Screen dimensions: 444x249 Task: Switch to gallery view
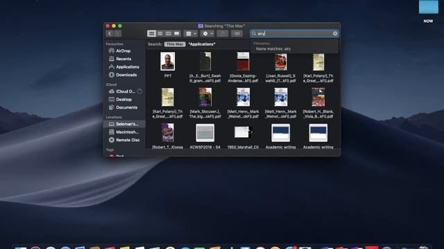tap(177, 34)
